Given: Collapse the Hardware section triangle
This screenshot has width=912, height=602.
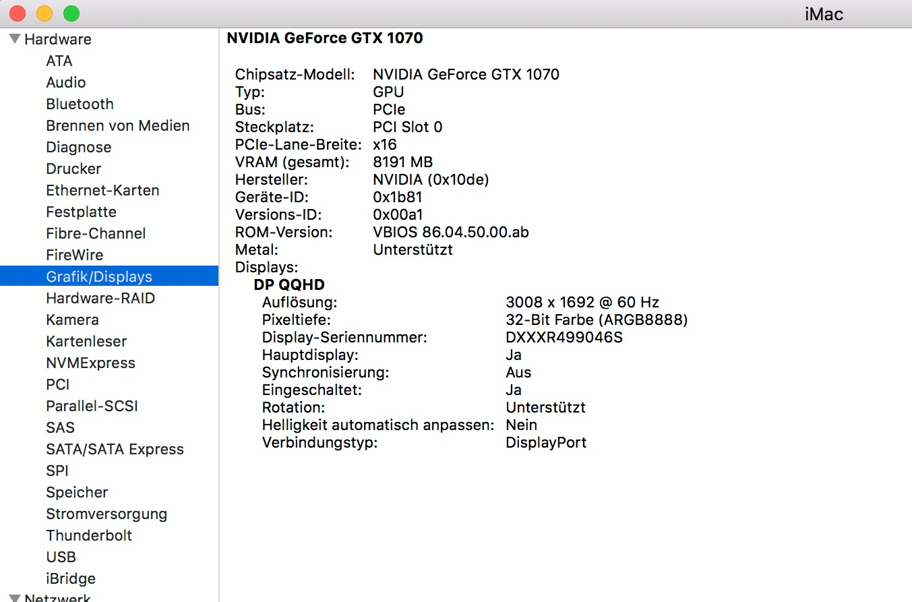Looking at the screenshot, I should pos(15,39).
